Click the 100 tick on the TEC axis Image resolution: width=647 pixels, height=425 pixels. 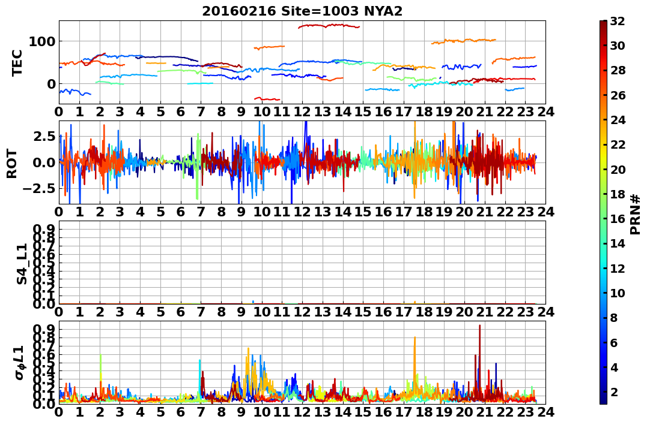click(x=42, y=41)
